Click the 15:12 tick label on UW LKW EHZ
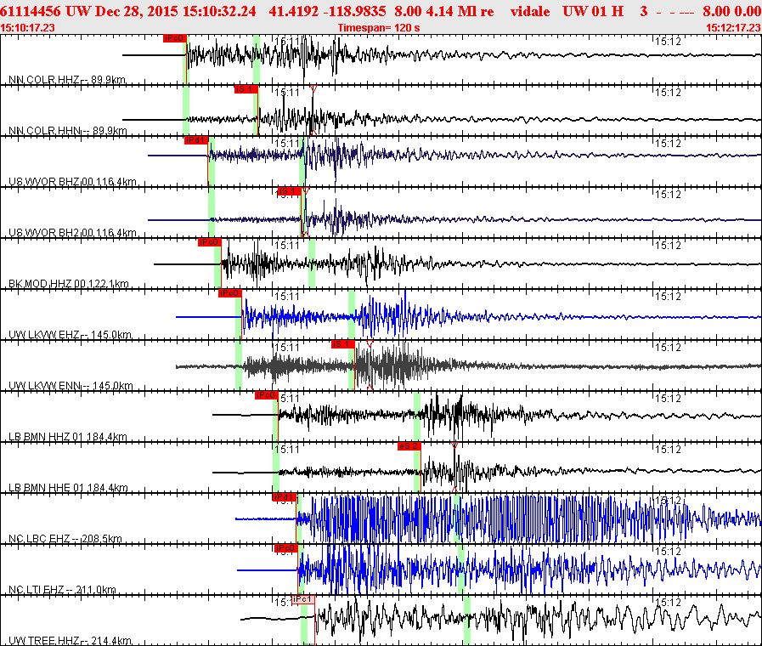This screenshot has height=646, width=762. point(669,297)
